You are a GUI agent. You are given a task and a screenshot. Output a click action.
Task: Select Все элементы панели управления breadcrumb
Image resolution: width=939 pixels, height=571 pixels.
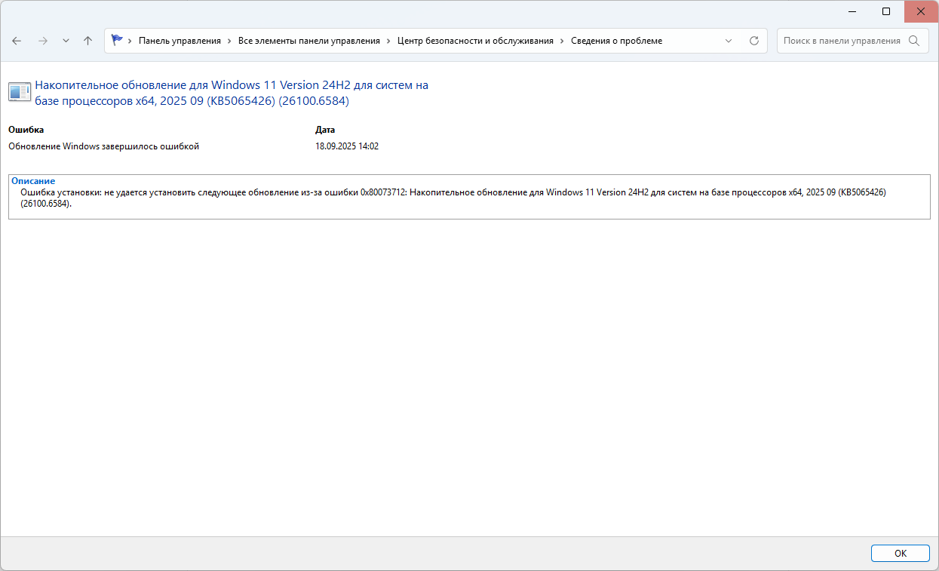coord(308,41)
